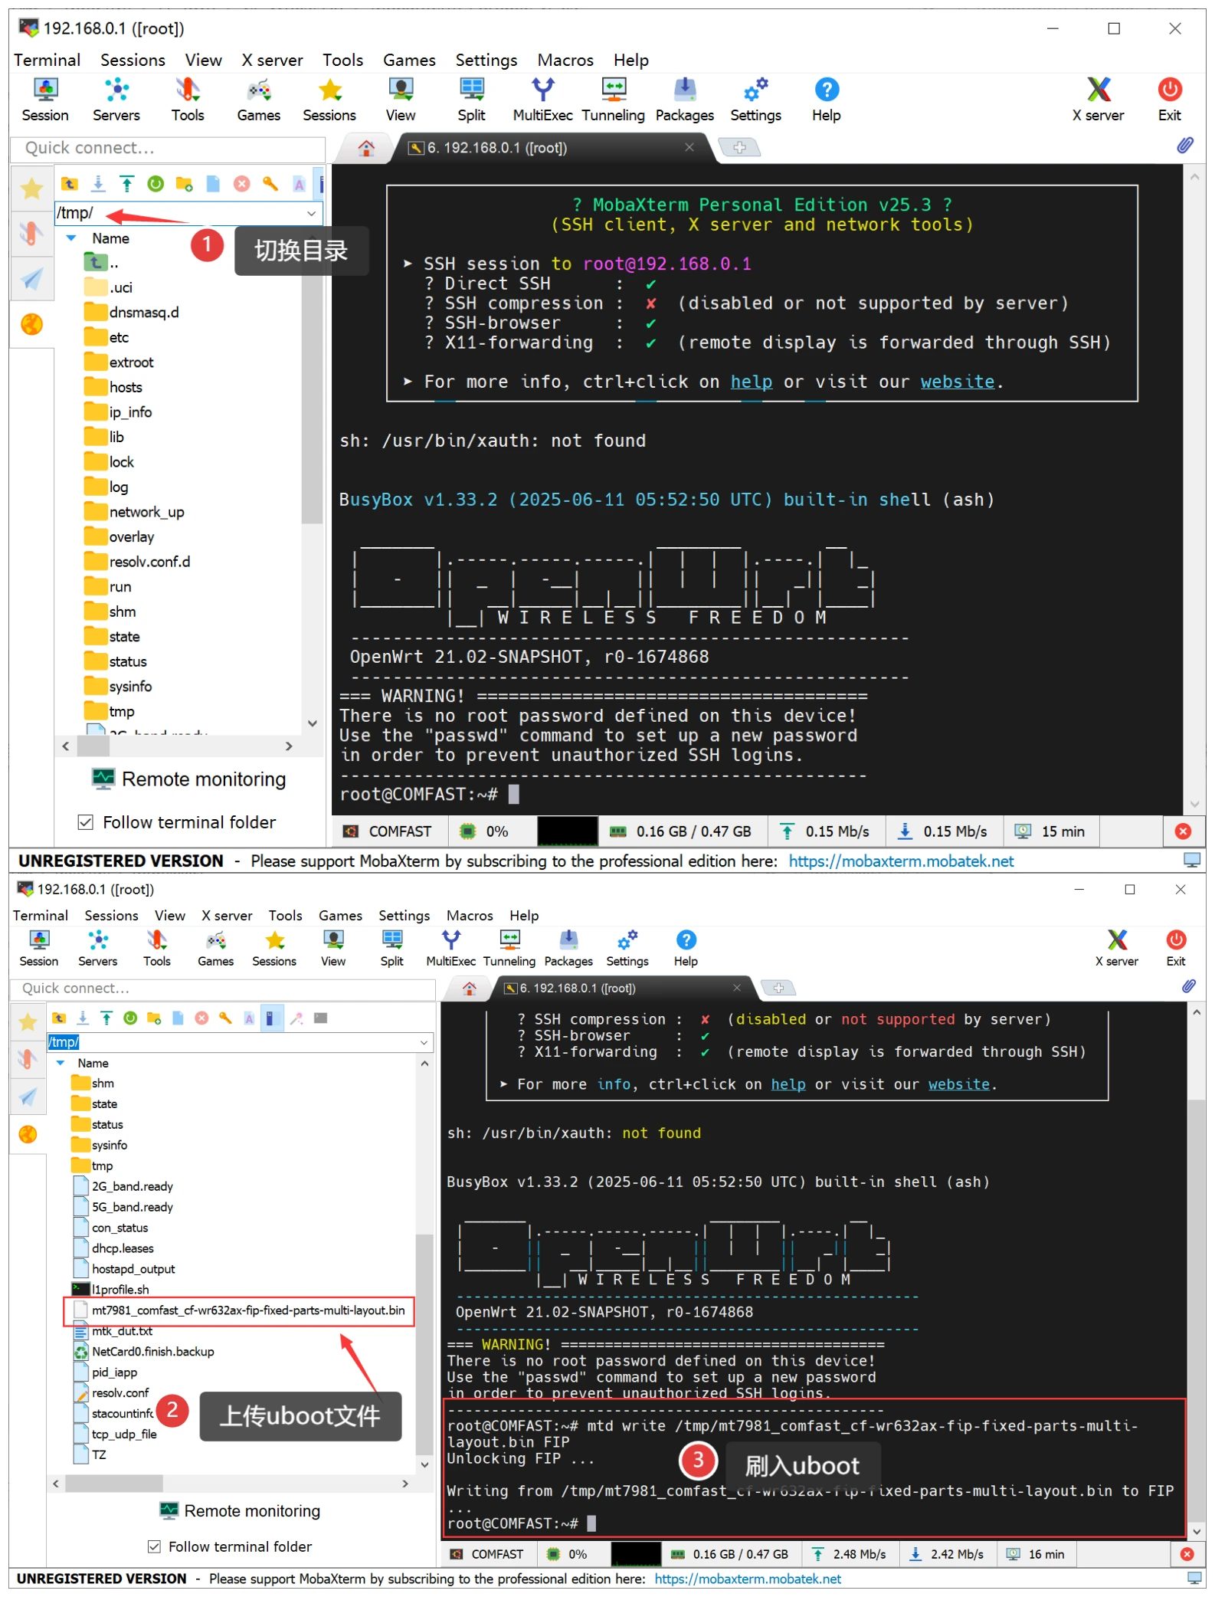Open Tunneling tool in the upper window
The height and width of the screenshot is (1597, 1215).
click(613, 100)
